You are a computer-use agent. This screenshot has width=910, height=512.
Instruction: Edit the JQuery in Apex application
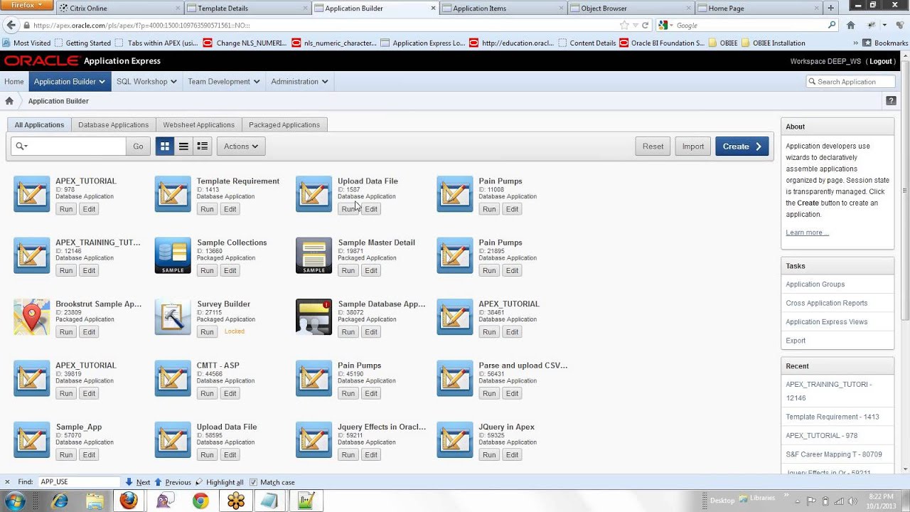(512, 455)
